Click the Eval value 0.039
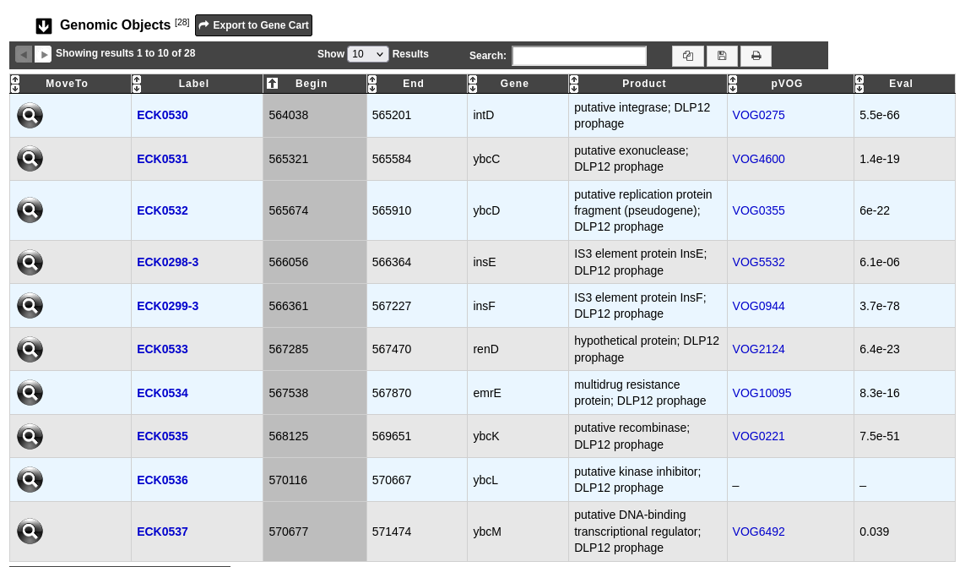 (875, 532)
